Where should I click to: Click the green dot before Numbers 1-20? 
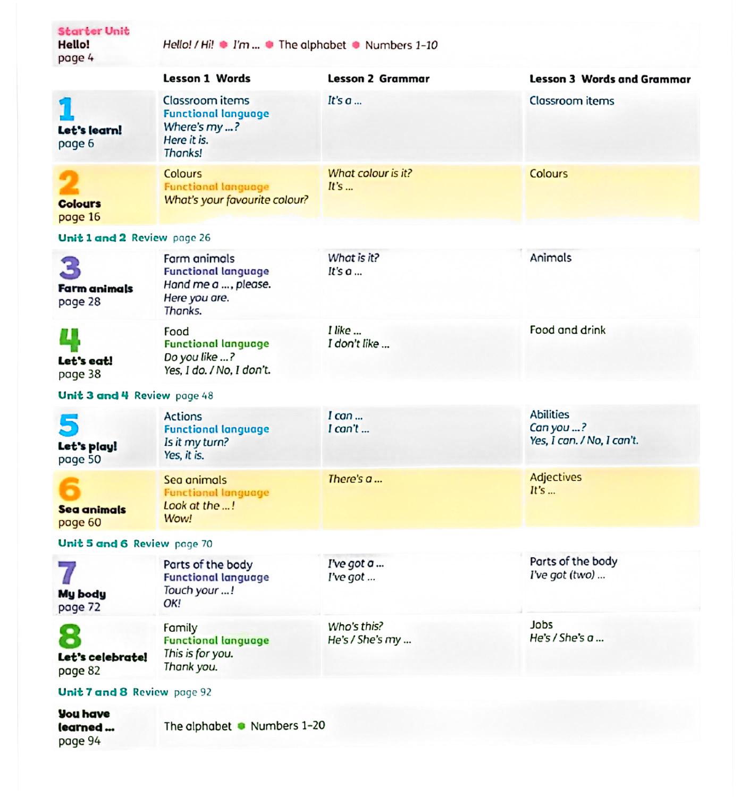pos(241,726)
